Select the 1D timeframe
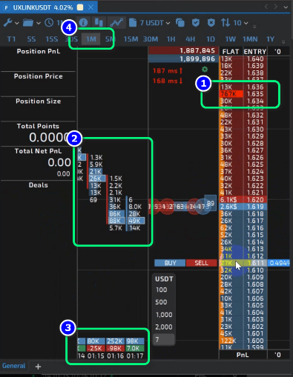293x377 pixels. (x=211, y=39)
